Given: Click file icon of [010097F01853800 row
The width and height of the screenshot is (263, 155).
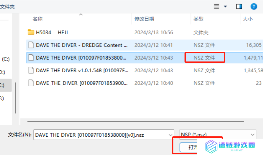Looking at the screenshot, I should tap(31, 58).
